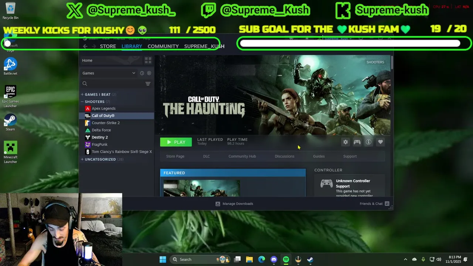Click the Unknown Controller Support gamepad icon

(x=326, y=184)
